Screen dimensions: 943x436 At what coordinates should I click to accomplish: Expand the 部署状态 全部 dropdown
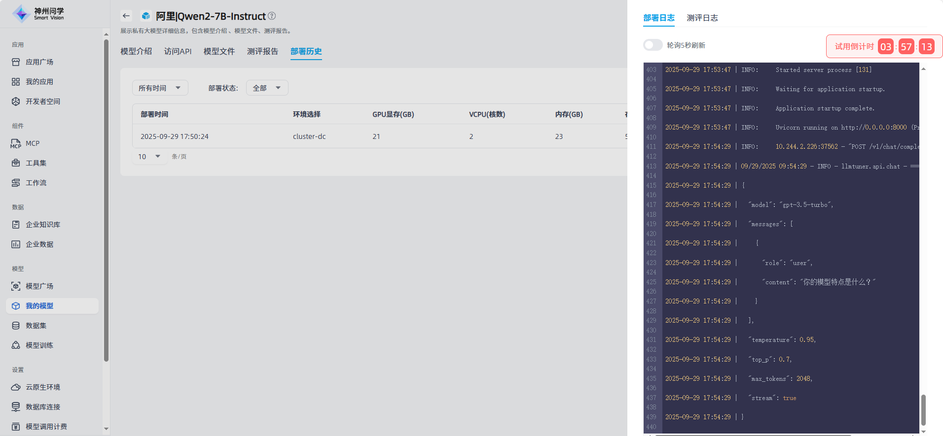267,88
